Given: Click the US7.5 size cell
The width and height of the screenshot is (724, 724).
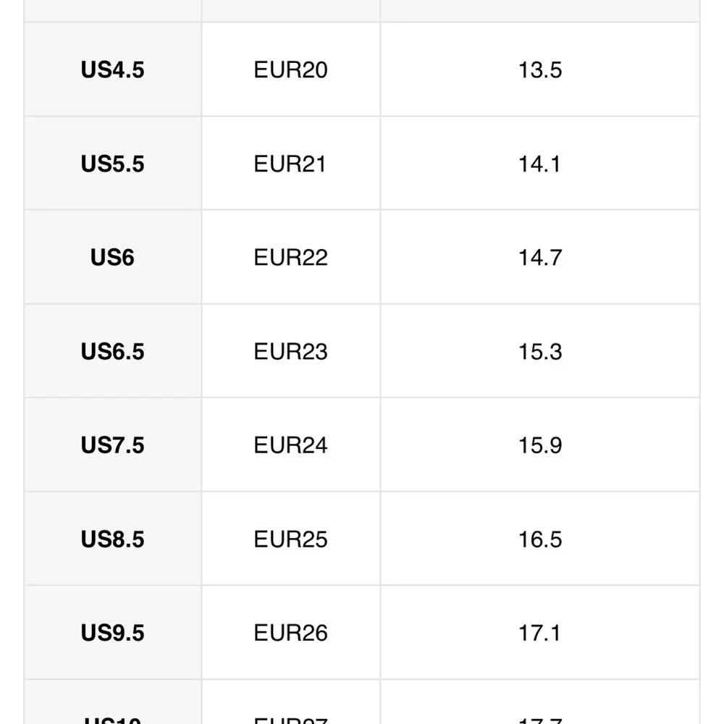Looking at the screenshot, I should point(112,445).
